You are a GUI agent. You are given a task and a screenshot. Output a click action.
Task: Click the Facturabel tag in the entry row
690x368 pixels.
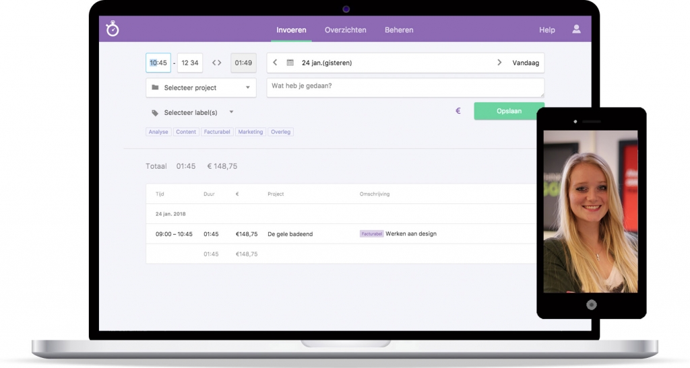[x=372, y=233]
